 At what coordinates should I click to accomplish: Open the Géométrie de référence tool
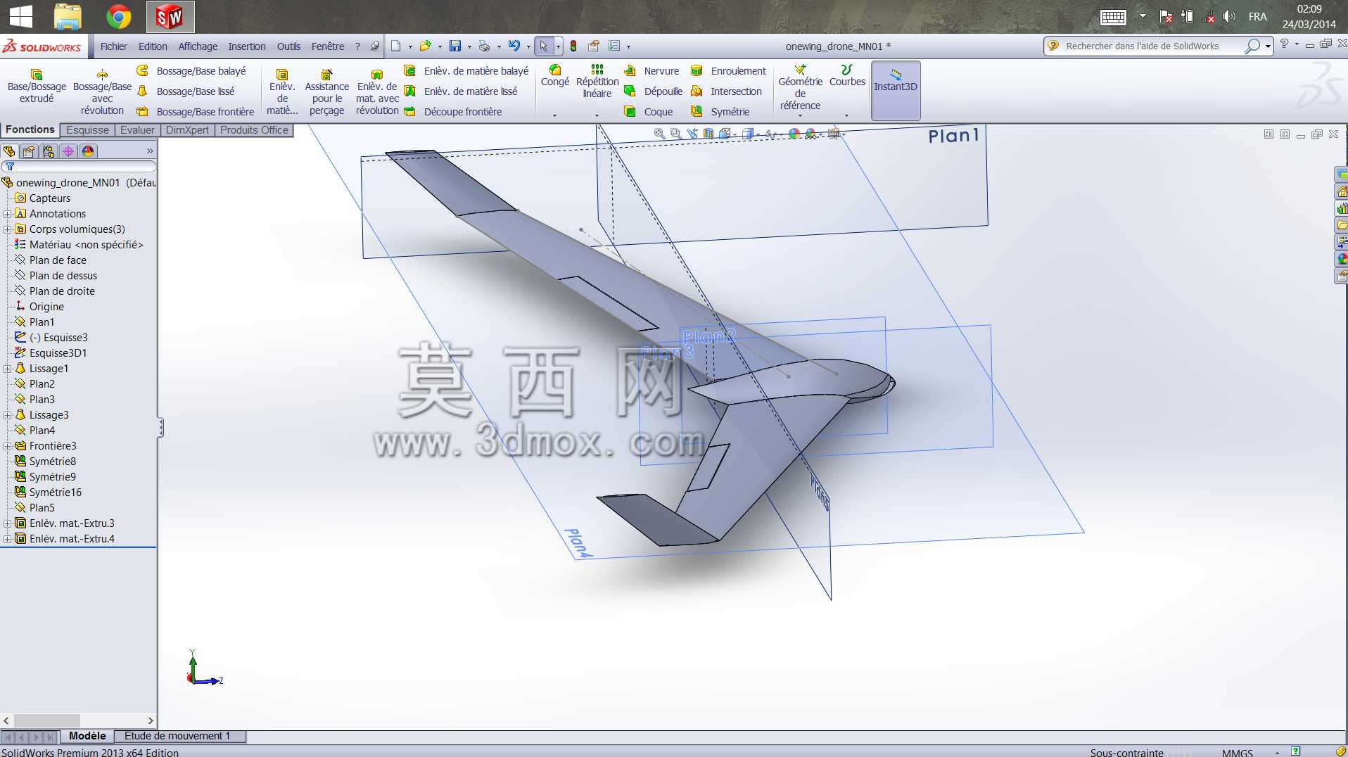pyautogui.click(x=801, y=87)
